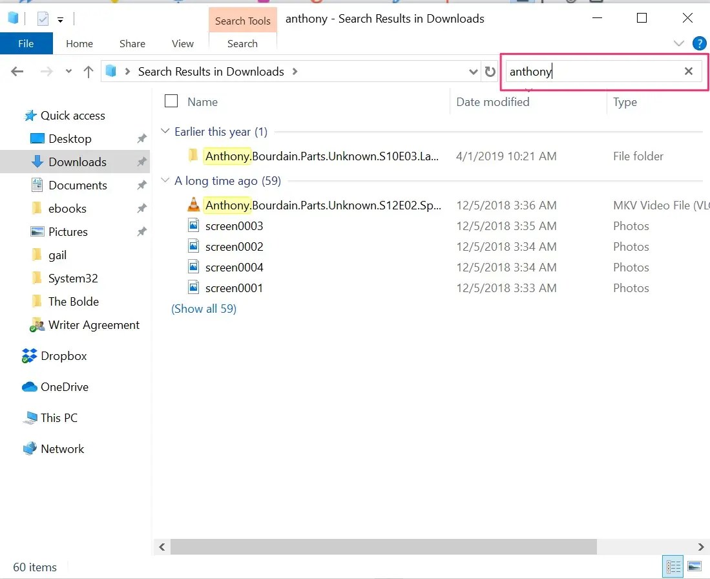Click the Show all 59 link
The width and height of the screenshot is (710, 579).
(x=204, y=308)
